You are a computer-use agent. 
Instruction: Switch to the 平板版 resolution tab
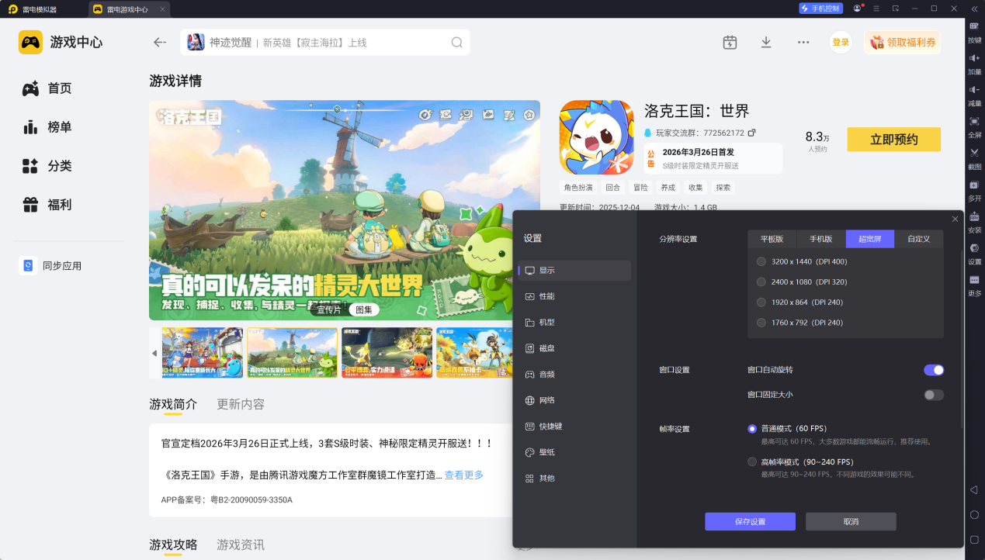pos(772,239)
